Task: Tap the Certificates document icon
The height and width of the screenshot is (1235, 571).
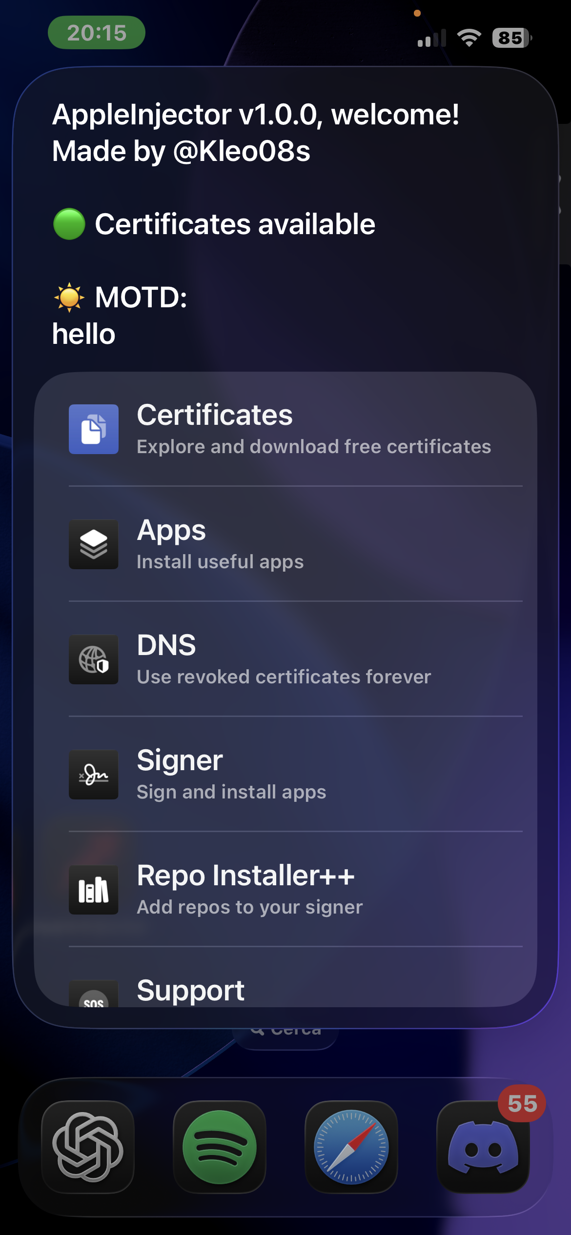Action: [x=94, y=429]
